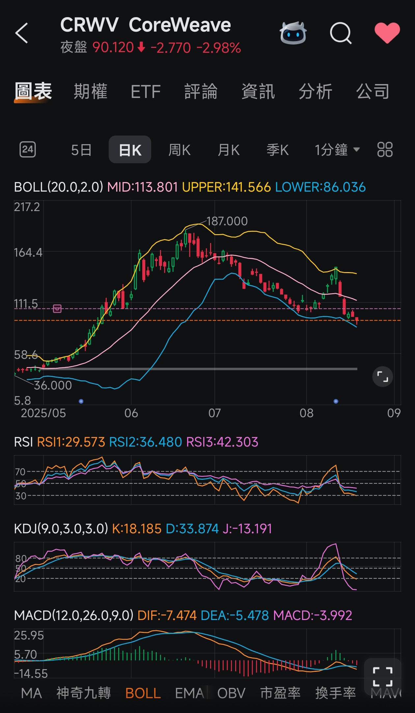Open the chart layout grid icon
This screenshot has height=713, width=415.
(x=385, y=150)
